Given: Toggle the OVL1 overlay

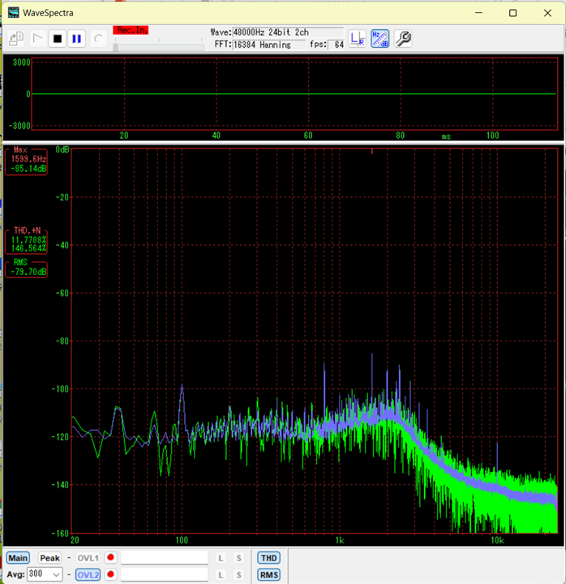Looking at the screenshot, I should click(x=88, y=558).
